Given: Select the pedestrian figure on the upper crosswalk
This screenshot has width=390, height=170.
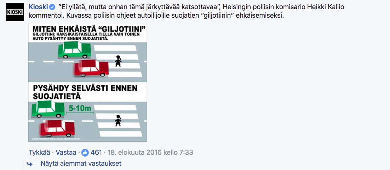Looking at the screenshot, I should pos(119,61).
